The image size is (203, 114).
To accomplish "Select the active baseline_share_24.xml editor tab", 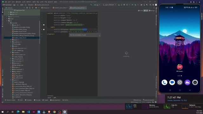I will [x=78, y=8].
